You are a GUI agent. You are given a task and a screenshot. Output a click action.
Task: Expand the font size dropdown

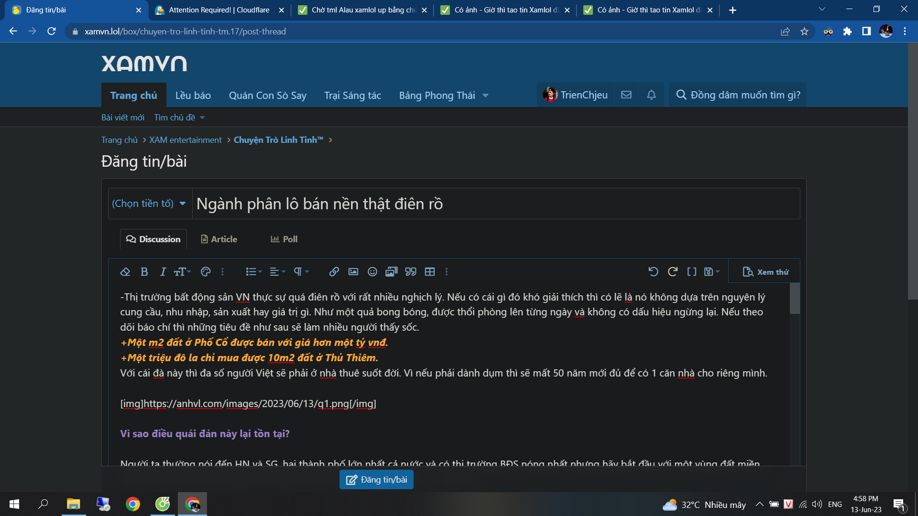[182, 272]
